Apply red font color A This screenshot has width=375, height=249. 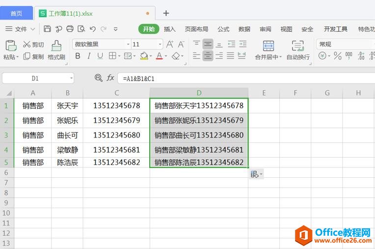pos(159,56)
